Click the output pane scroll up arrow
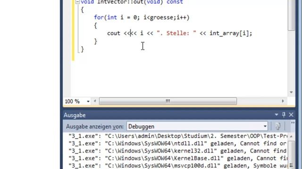 coord(291,137)
